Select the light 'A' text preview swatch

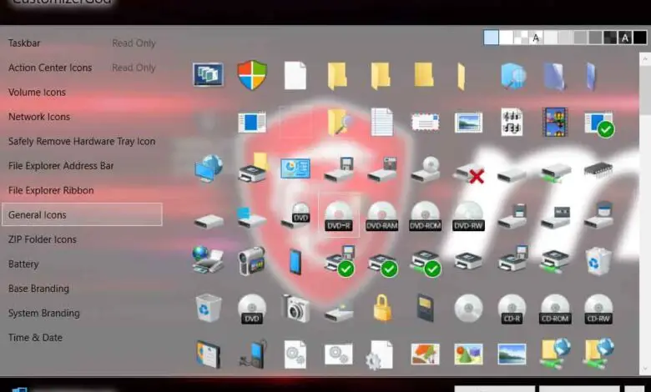point(536,38)
